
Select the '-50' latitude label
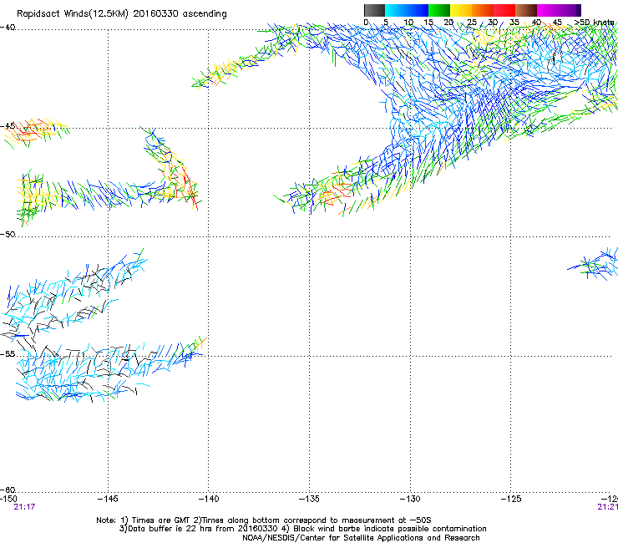coord(8,234)
